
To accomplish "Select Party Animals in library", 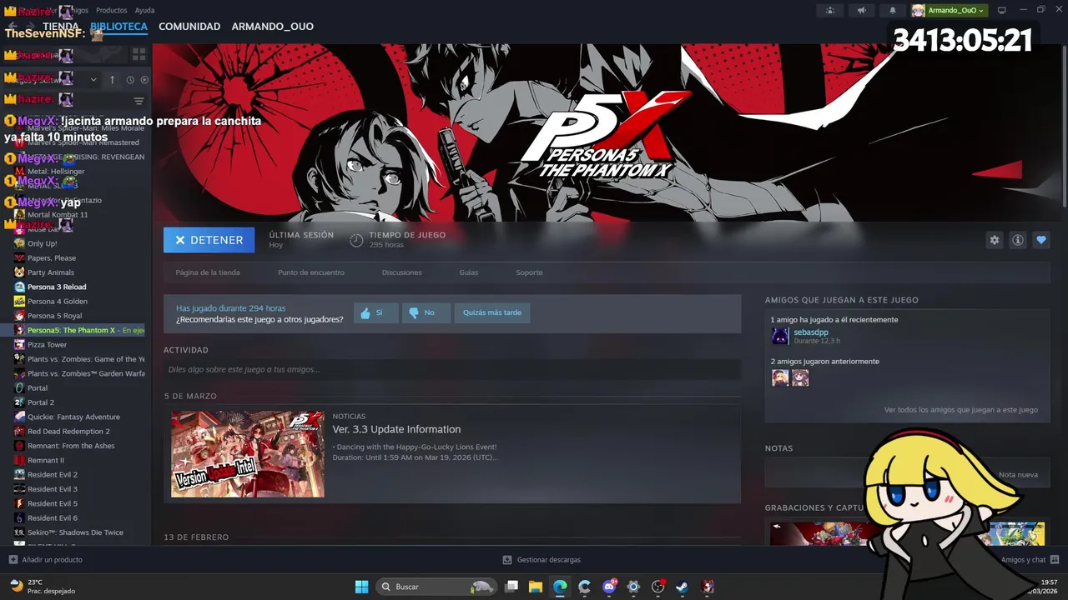I will point(51,272).
